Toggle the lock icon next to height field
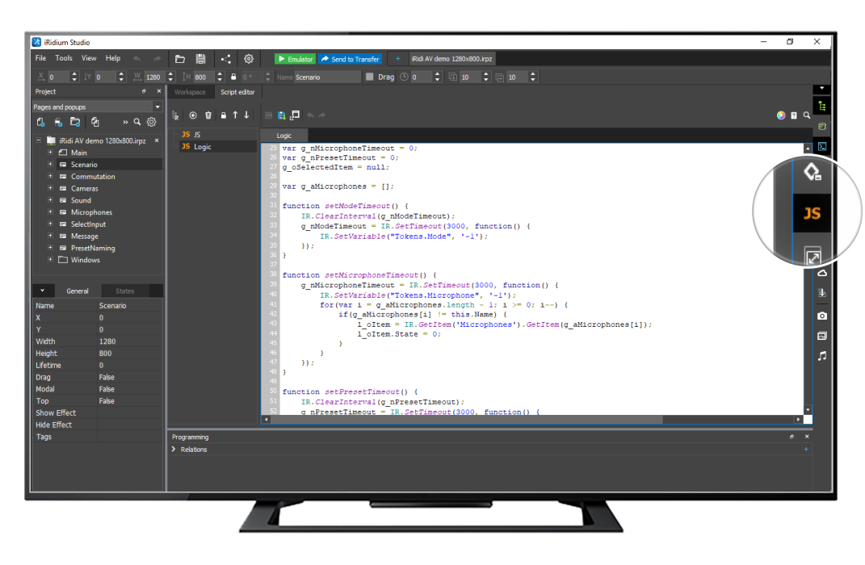 (x=233, y=77)
